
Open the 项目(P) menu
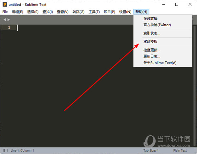pyautogui.click(x=109, y=12)
